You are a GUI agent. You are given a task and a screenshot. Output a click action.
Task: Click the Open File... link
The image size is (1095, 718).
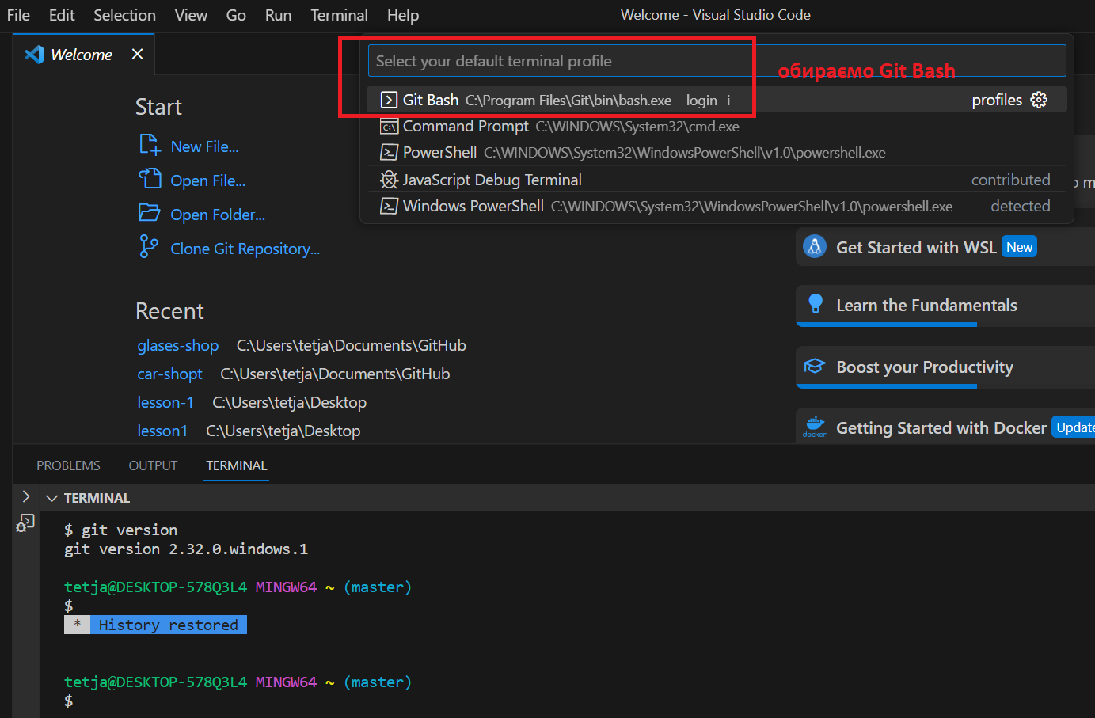point(207,180)
